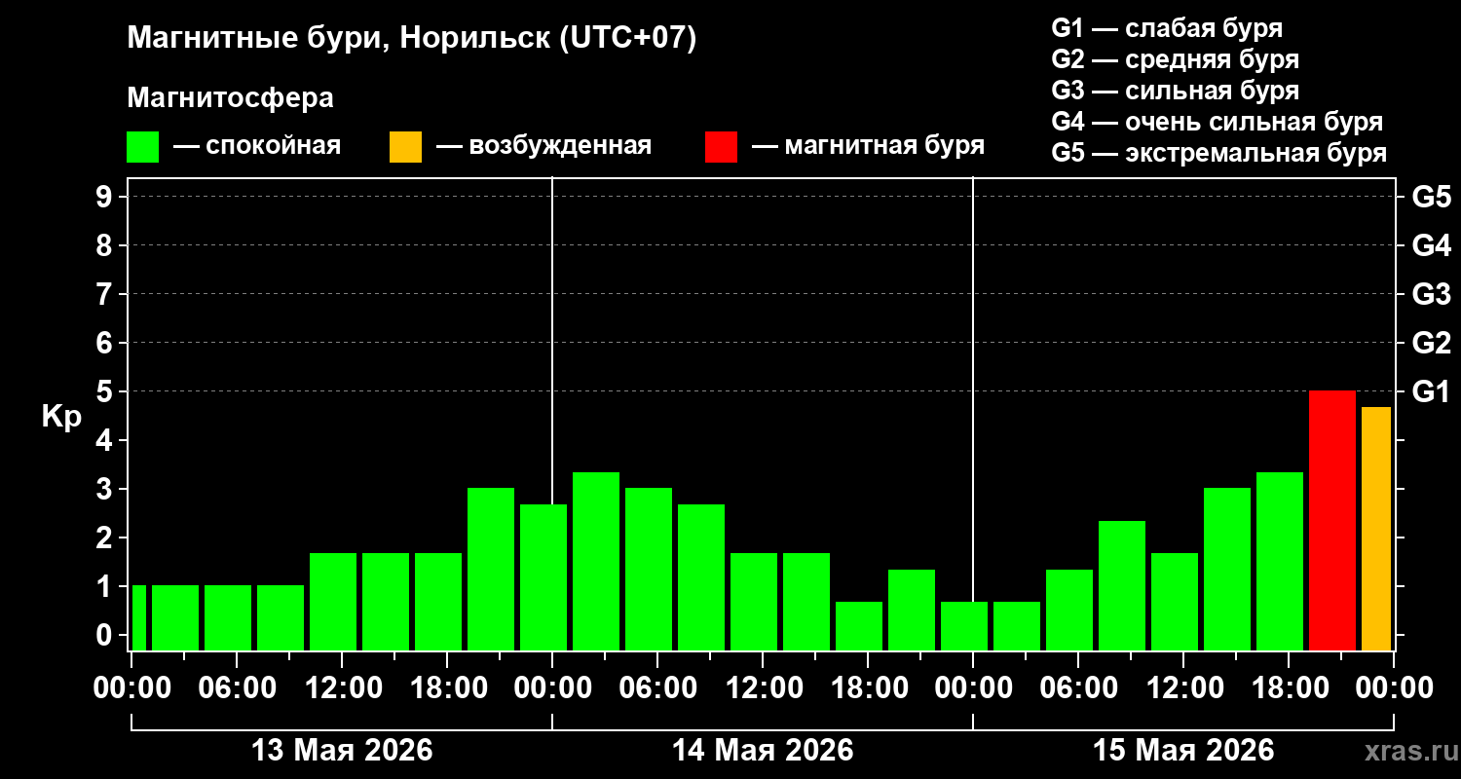
Task: Click the title 'Магнитные бури, Норильск (UTC+07)'
Action: tap(412, 39)
